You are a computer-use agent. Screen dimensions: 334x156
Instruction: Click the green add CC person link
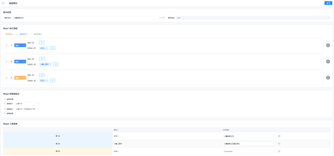pyautogui.click(x=38, y=34)
